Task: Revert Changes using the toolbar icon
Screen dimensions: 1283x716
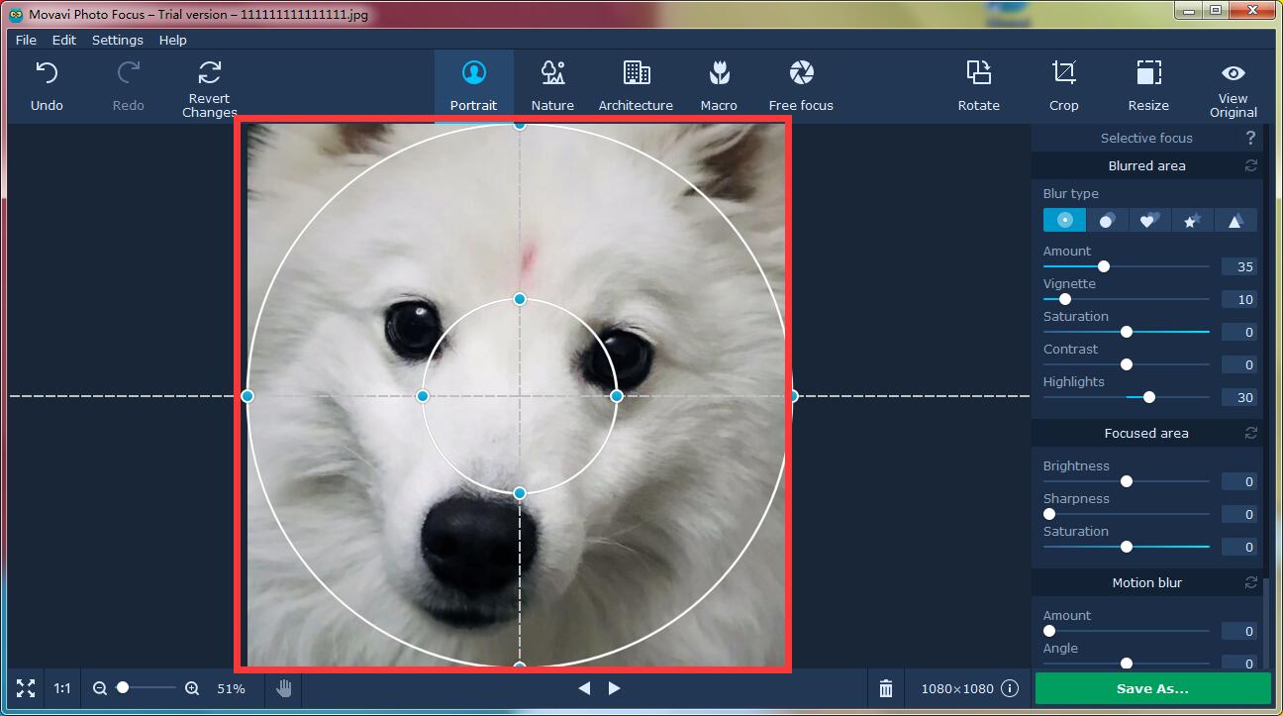Action: tap(210, 72)
